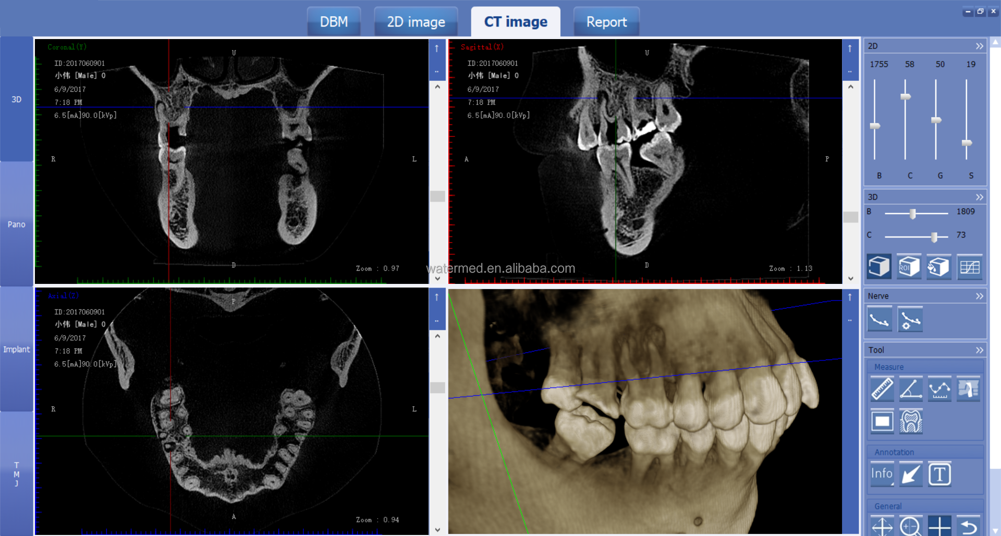
Task: Select the draw nerve canal tool
Action: pyautogui.click(x=880, y=319)
